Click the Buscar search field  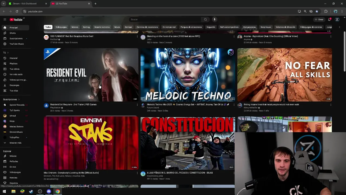click(165, 19)
